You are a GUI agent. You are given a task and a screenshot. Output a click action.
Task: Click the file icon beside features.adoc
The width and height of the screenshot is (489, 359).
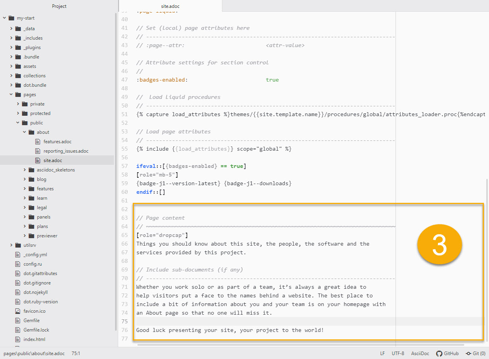(38, 142)
